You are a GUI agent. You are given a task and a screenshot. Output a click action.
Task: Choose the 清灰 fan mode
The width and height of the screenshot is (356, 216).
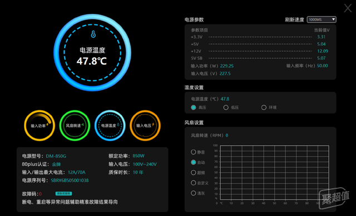click(194, 193)
